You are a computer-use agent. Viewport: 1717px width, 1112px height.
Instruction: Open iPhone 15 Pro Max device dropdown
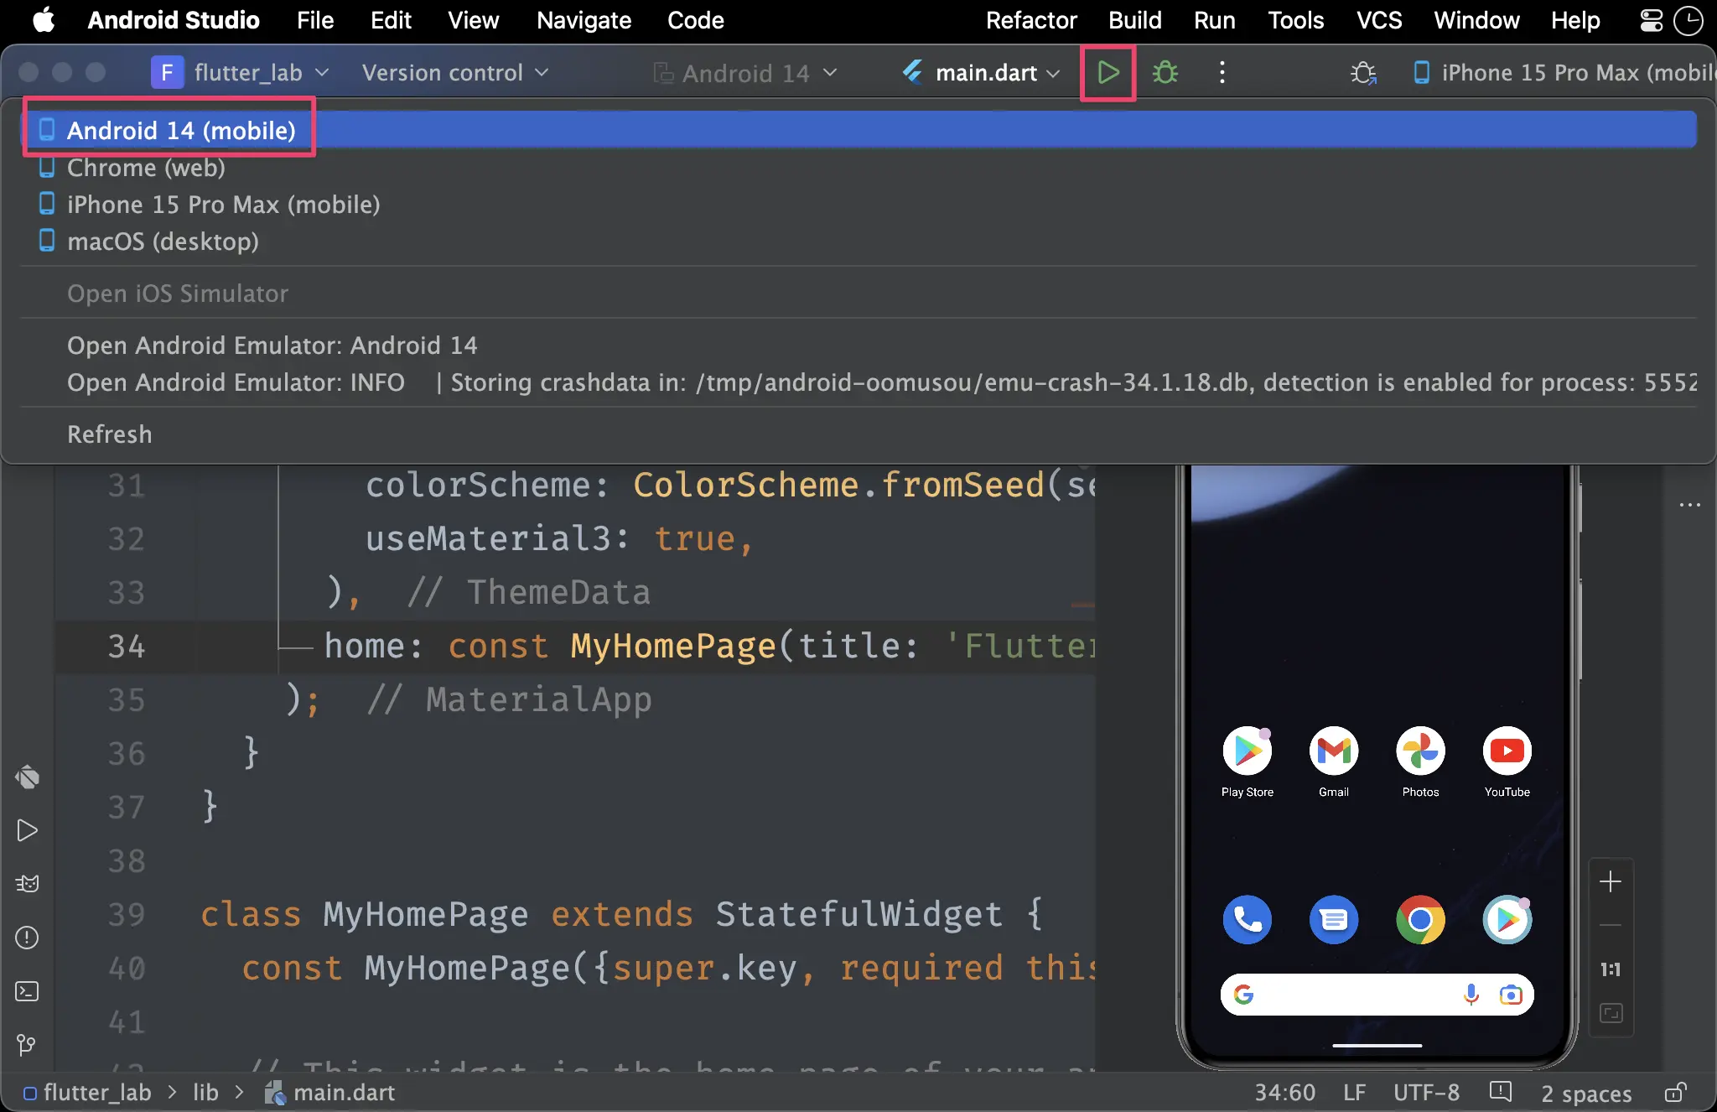coord(1564,73)
